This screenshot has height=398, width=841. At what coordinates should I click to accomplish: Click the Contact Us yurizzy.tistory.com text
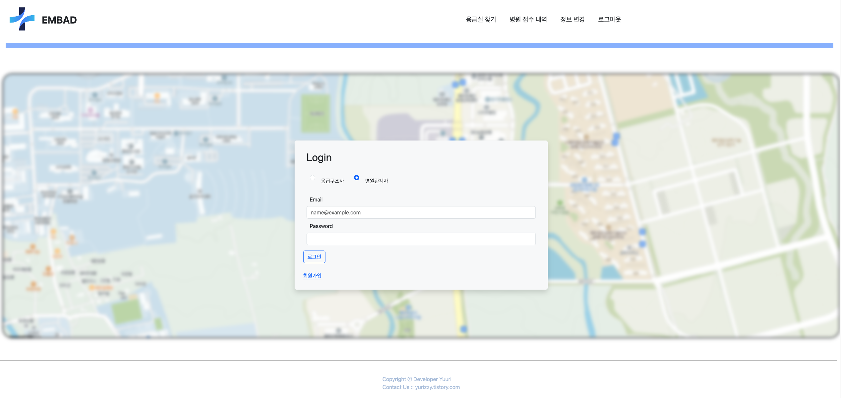[x=421, y=387]
